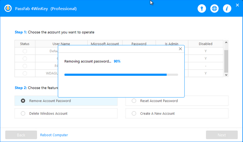The height and width of the screenshot is (142, 243).
Task: Click the Disabled column header
Action: (206, 44)
